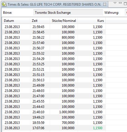
Task: Select the time cell 21:45:55
Action: (x=38, y=101)
